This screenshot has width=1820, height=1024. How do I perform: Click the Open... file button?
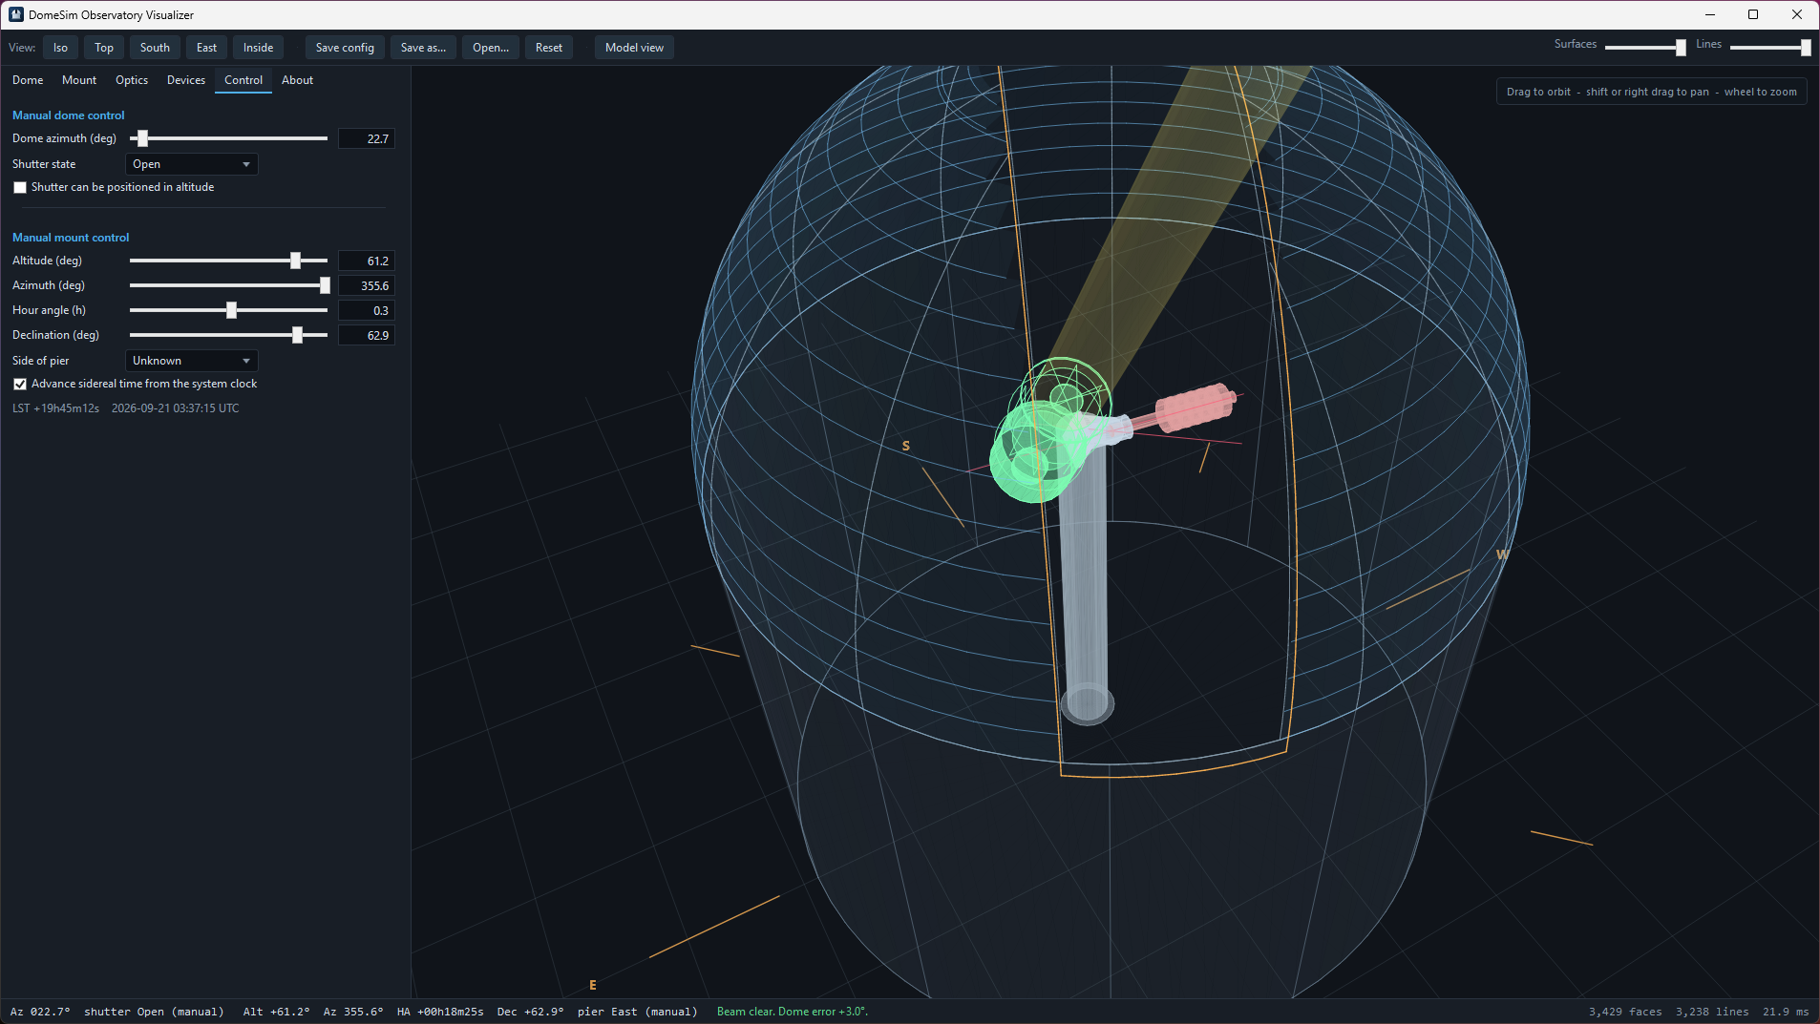(x=491, y=48)
